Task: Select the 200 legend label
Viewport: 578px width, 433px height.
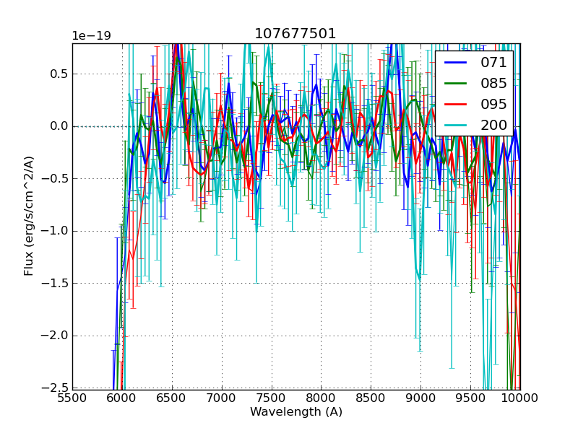Action: [x=494, y=126]
